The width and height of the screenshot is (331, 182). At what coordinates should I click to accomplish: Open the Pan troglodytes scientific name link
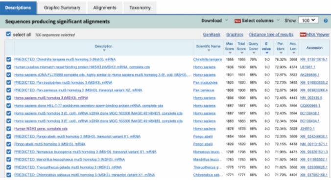205,83
